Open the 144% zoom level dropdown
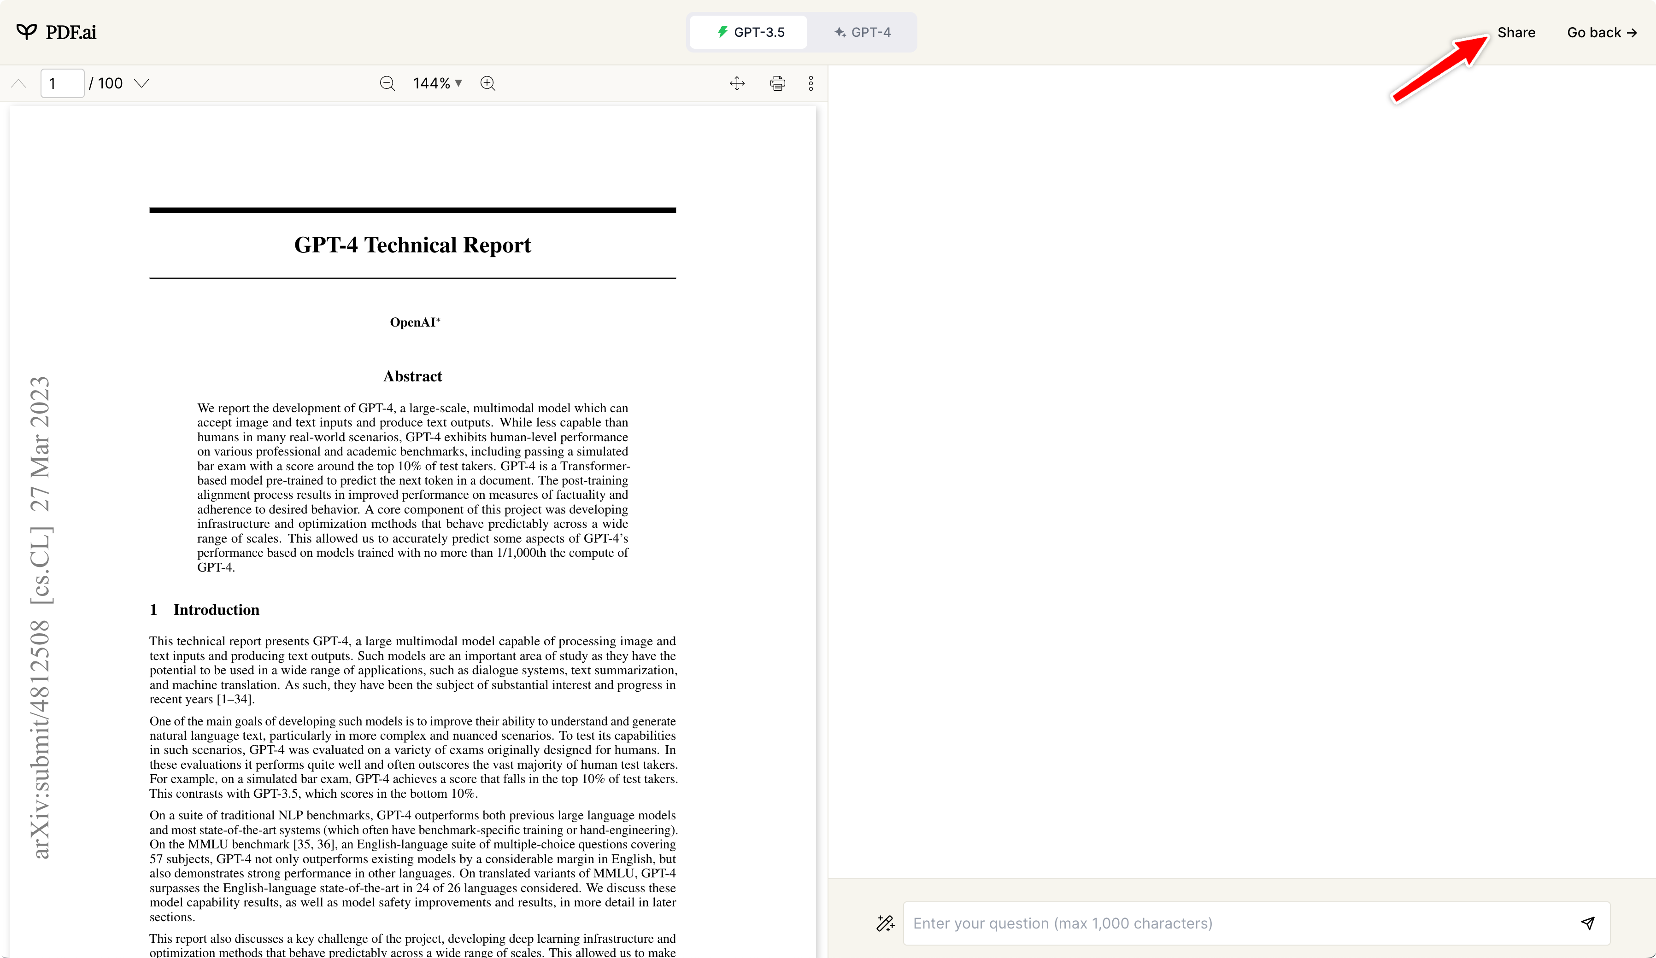Screen dimensions: 1656x958 pos(438,83)
